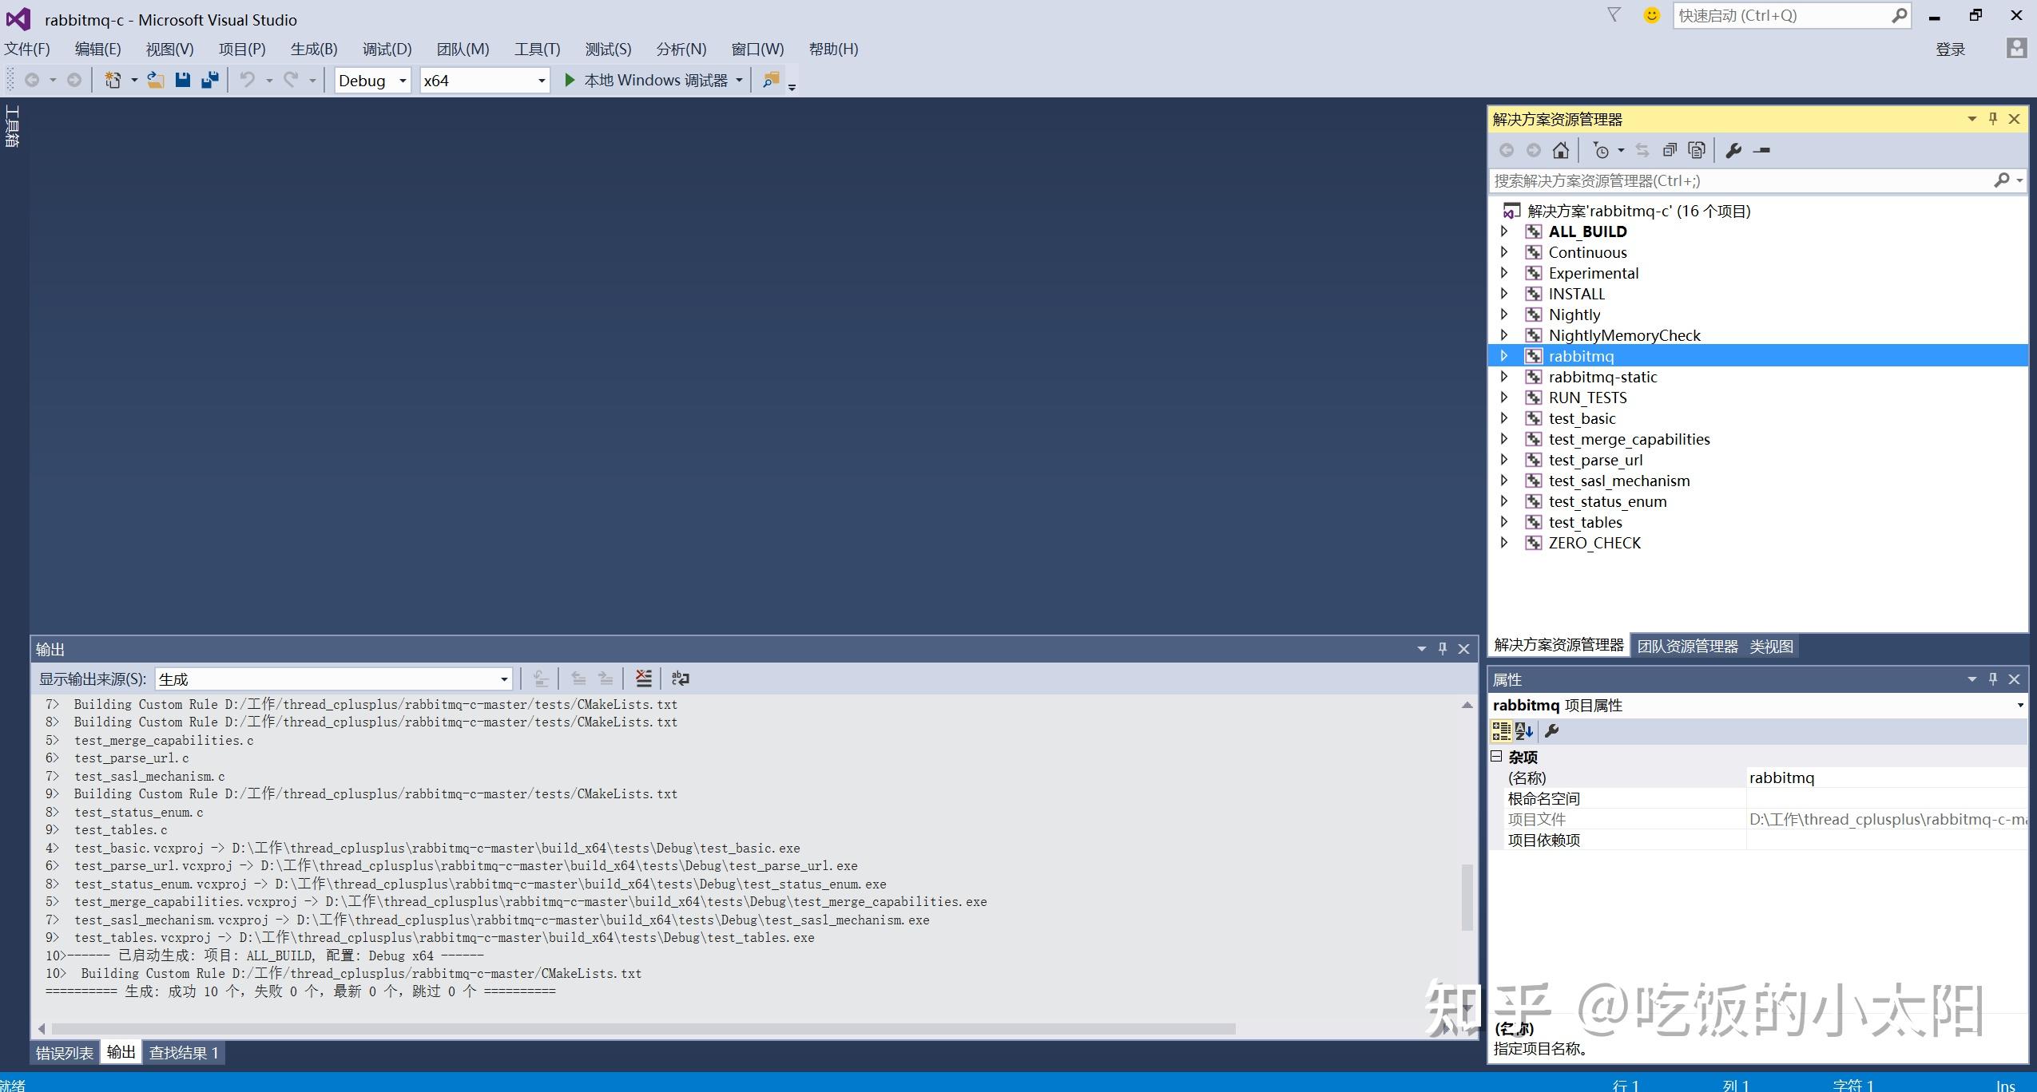The width and height of the screenshot is (2037, 1092).
Task: Toggle word wrap in the output panel
Action: (679, 678)
